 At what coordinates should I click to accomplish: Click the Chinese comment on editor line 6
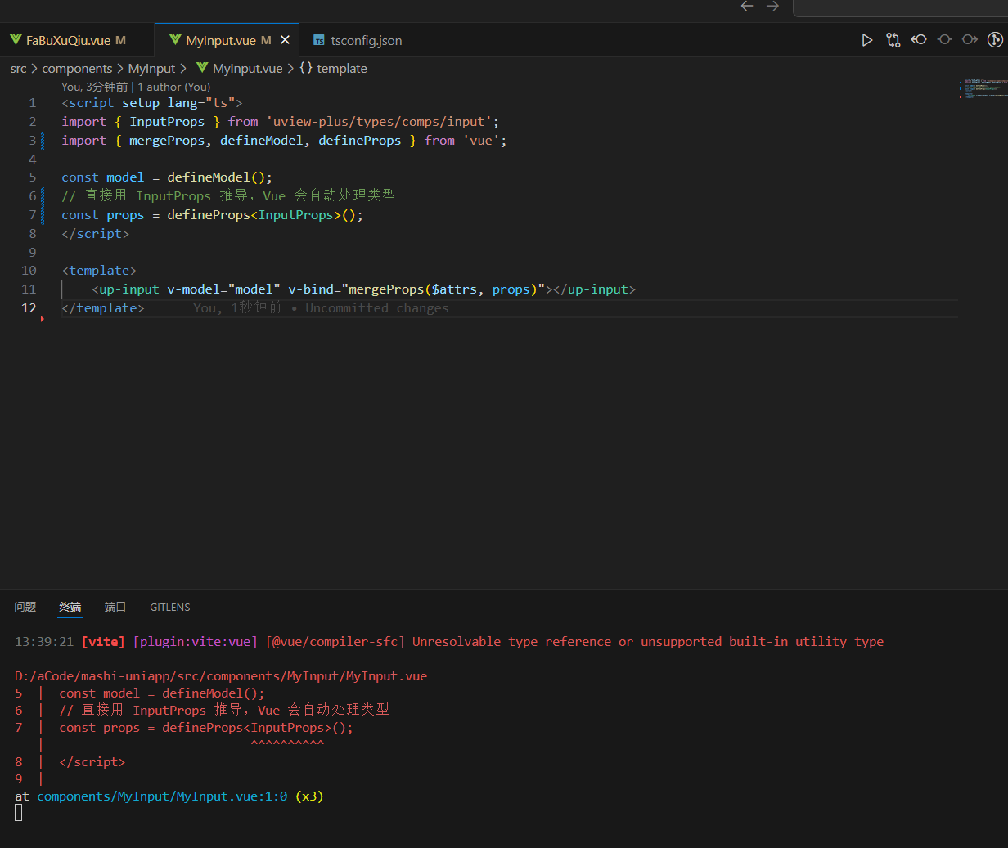(229, 196)
